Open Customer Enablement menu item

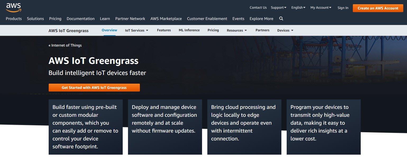pos(207,19)
